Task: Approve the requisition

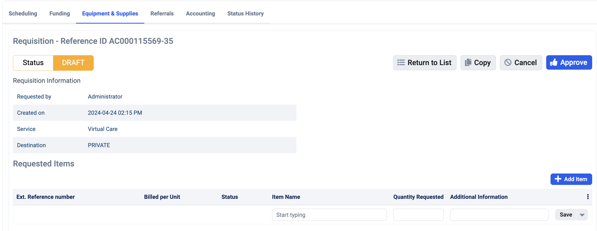Action: pyautogui.click(x=569, y=63)
